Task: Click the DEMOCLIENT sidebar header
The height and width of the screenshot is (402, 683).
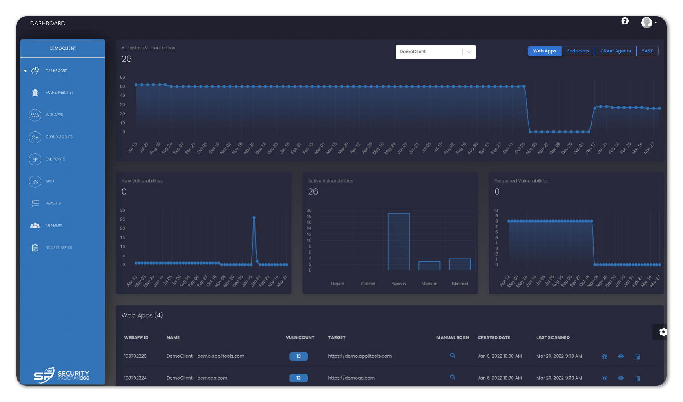Action: [63, 48]
